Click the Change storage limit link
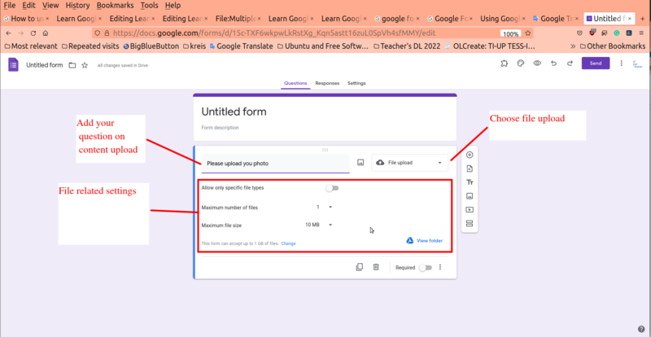The height and width of the screenshot is (337, 651). tap(288, 243)
